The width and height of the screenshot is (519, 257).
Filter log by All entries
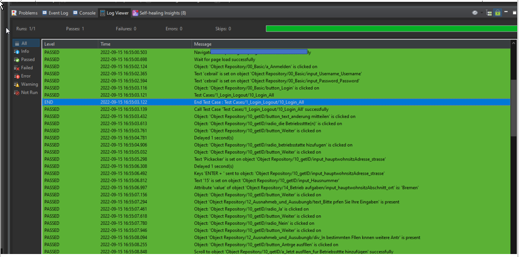coord(26,44)
